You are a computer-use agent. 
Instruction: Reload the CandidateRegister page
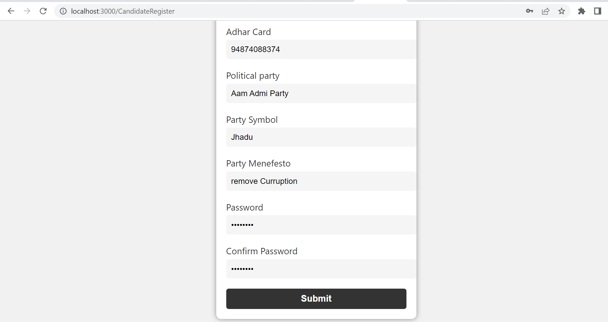point(43,11)
